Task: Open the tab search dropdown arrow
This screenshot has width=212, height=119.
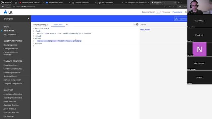Action: pos(182,3)
